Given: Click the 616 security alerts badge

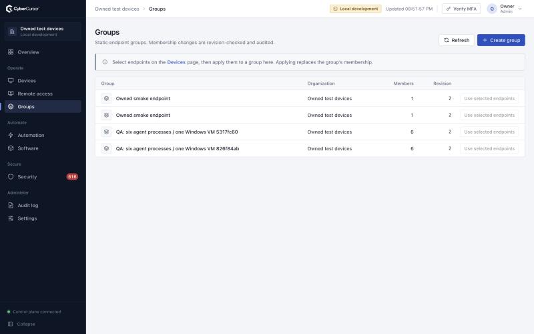Looking at the screenshot, I should pyautogui.click(x=72, y=177).
